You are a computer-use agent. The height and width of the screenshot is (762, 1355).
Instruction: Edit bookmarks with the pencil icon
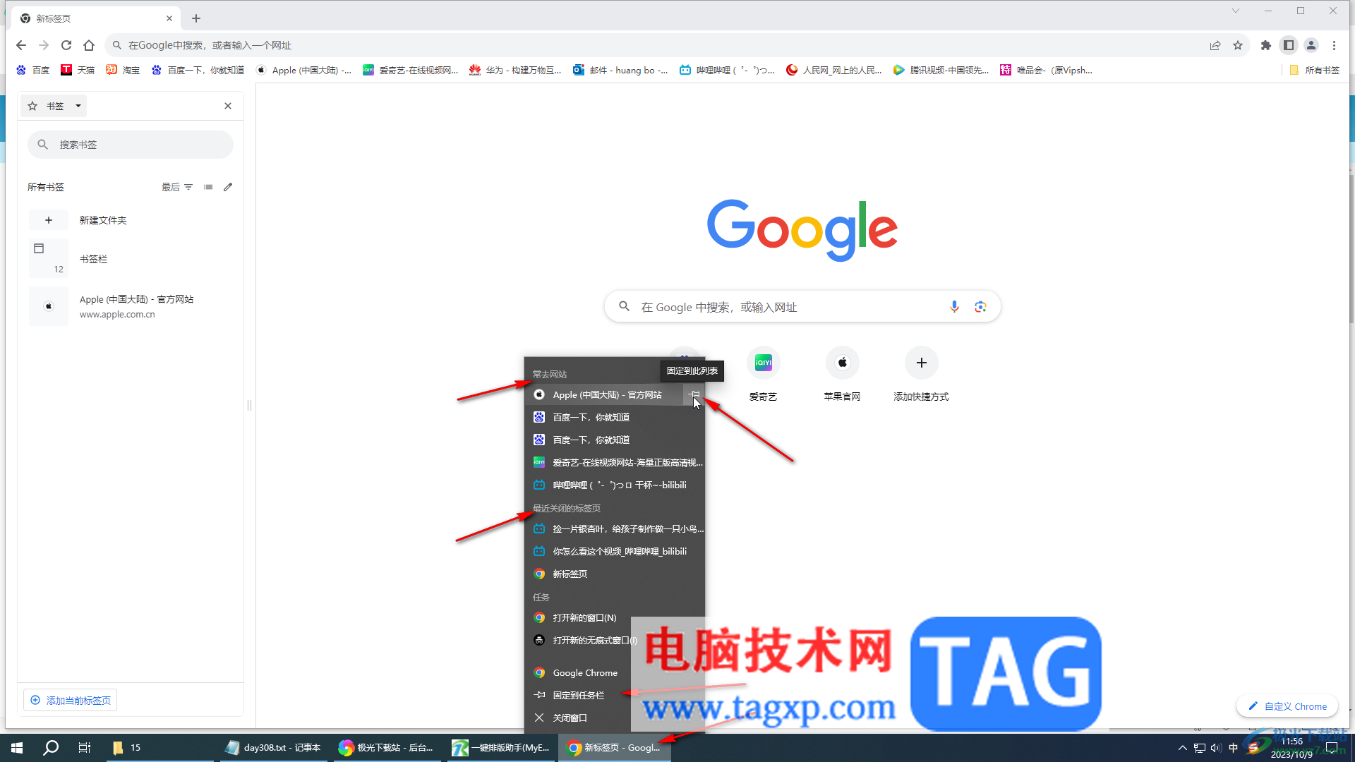click(x=228, y=187)
